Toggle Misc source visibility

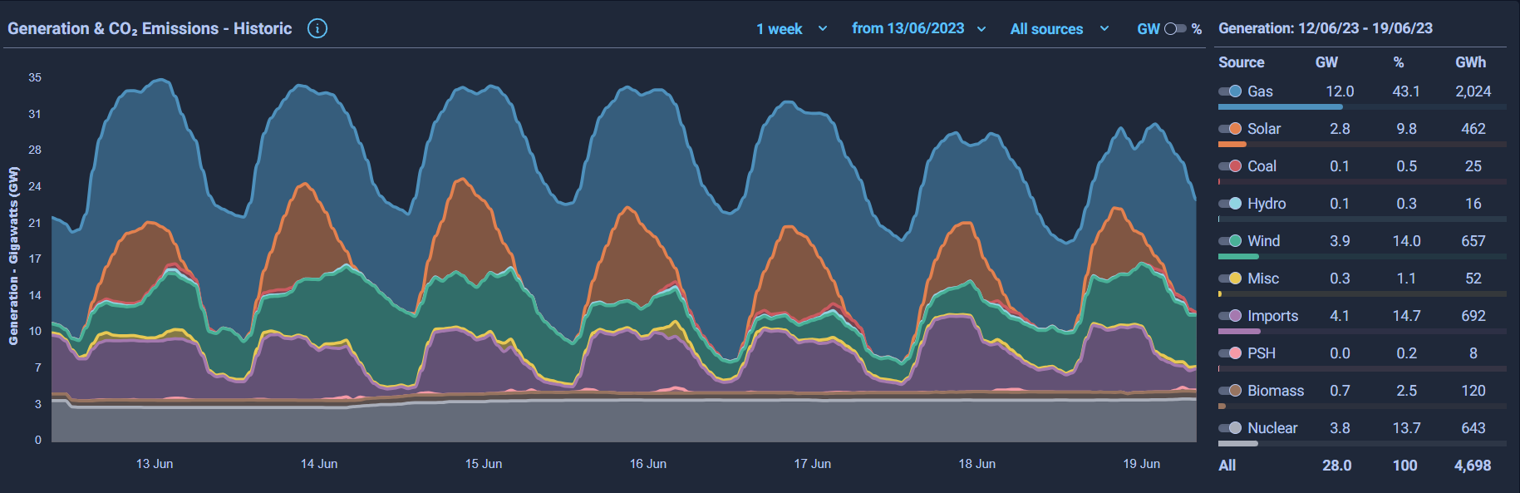(1230, 279)
